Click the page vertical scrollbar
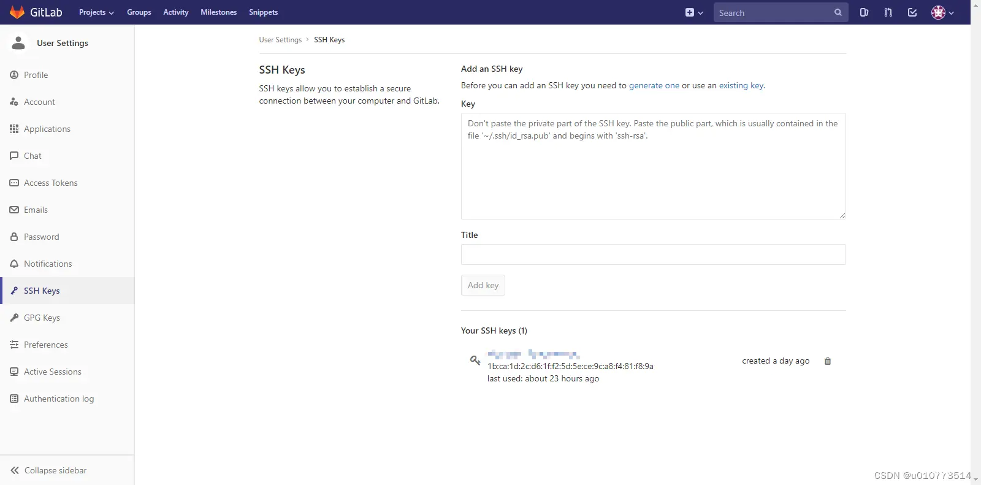 point(975,242)
